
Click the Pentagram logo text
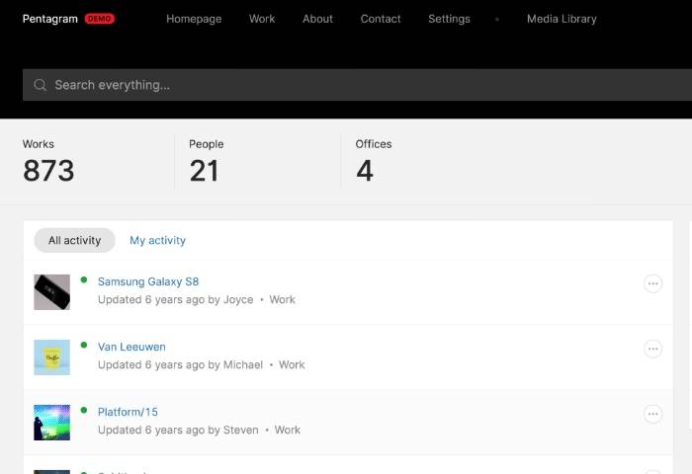pos(49,19)
